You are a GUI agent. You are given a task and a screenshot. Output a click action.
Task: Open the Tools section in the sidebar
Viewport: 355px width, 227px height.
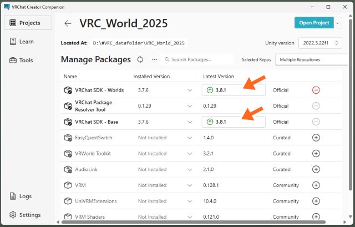pyautogui.click(x=21, y=60)
